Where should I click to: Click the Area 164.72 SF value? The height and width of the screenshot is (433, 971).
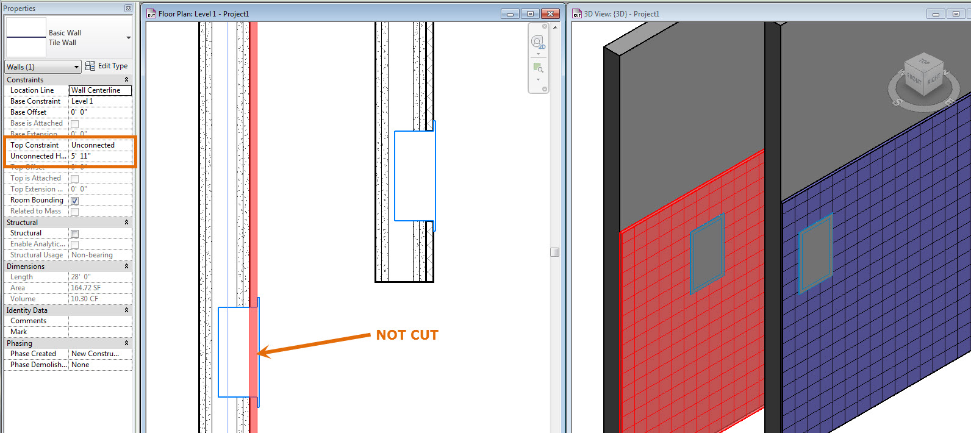[x=100, y=288]
